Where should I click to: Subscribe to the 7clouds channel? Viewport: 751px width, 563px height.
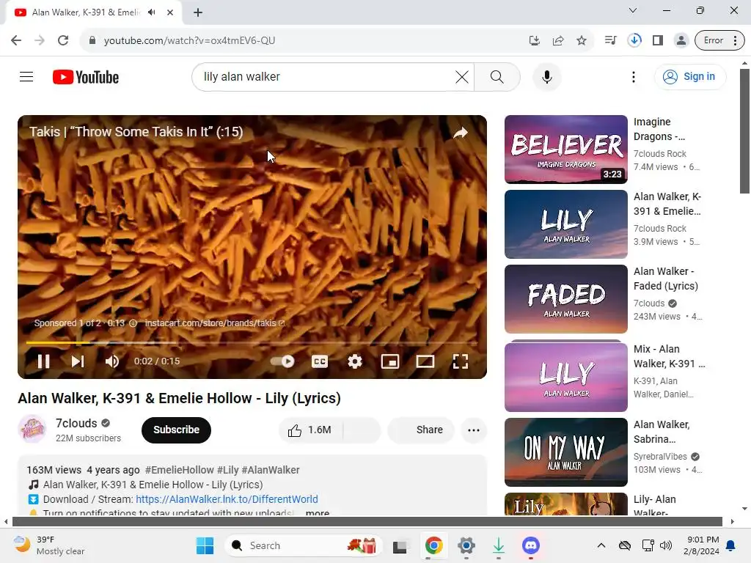tap(176, 430)
